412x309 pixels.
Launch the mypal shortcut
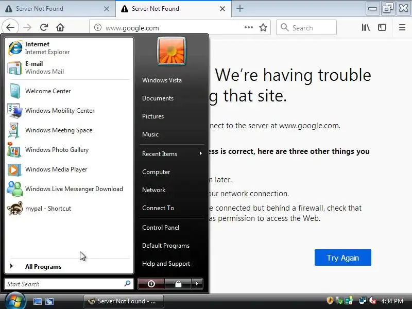pos(69,209)
